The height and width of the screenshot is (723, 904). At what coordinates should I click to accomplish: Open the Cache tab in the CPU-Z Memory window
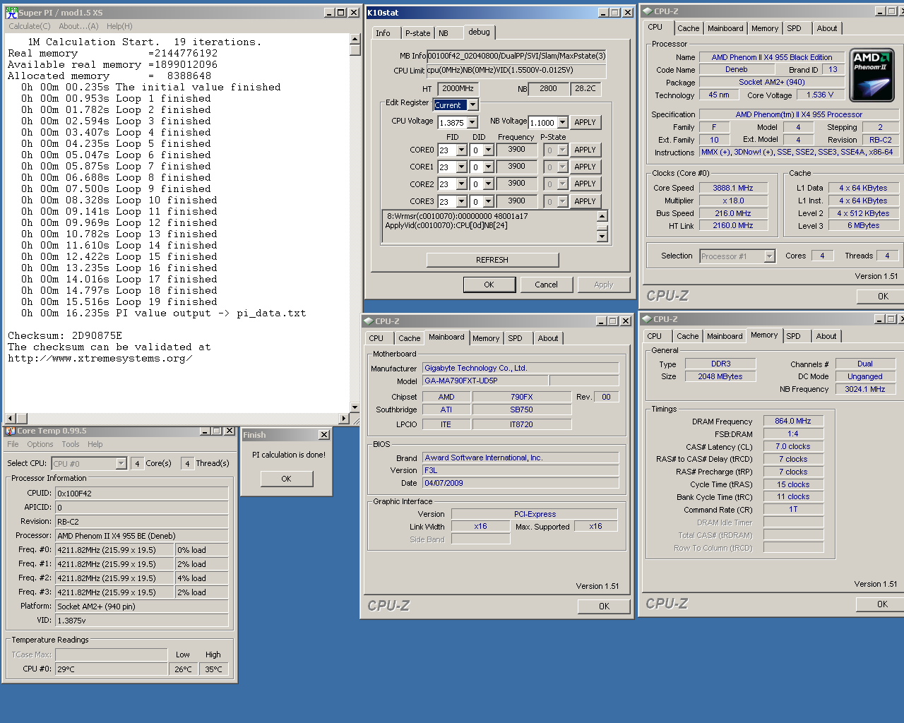click(x=688, y=336)
